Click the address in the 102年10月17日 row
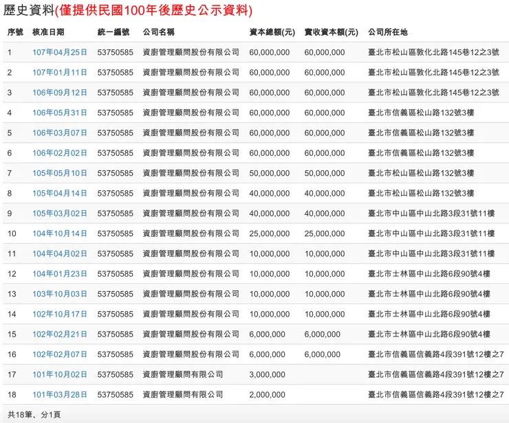 tap(429, 314)
